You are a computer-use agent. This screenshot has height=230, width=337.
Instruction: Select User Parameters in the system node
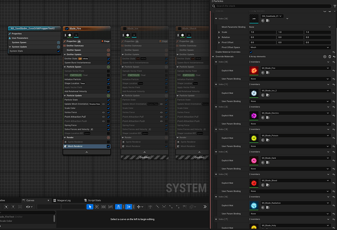point(20,38)
